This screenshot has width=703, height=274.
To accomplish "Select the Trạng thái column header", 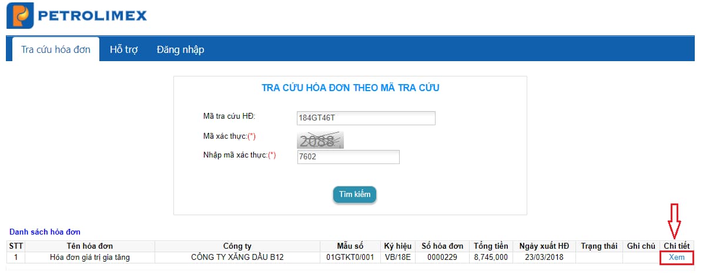I will [x=599, y=246].
